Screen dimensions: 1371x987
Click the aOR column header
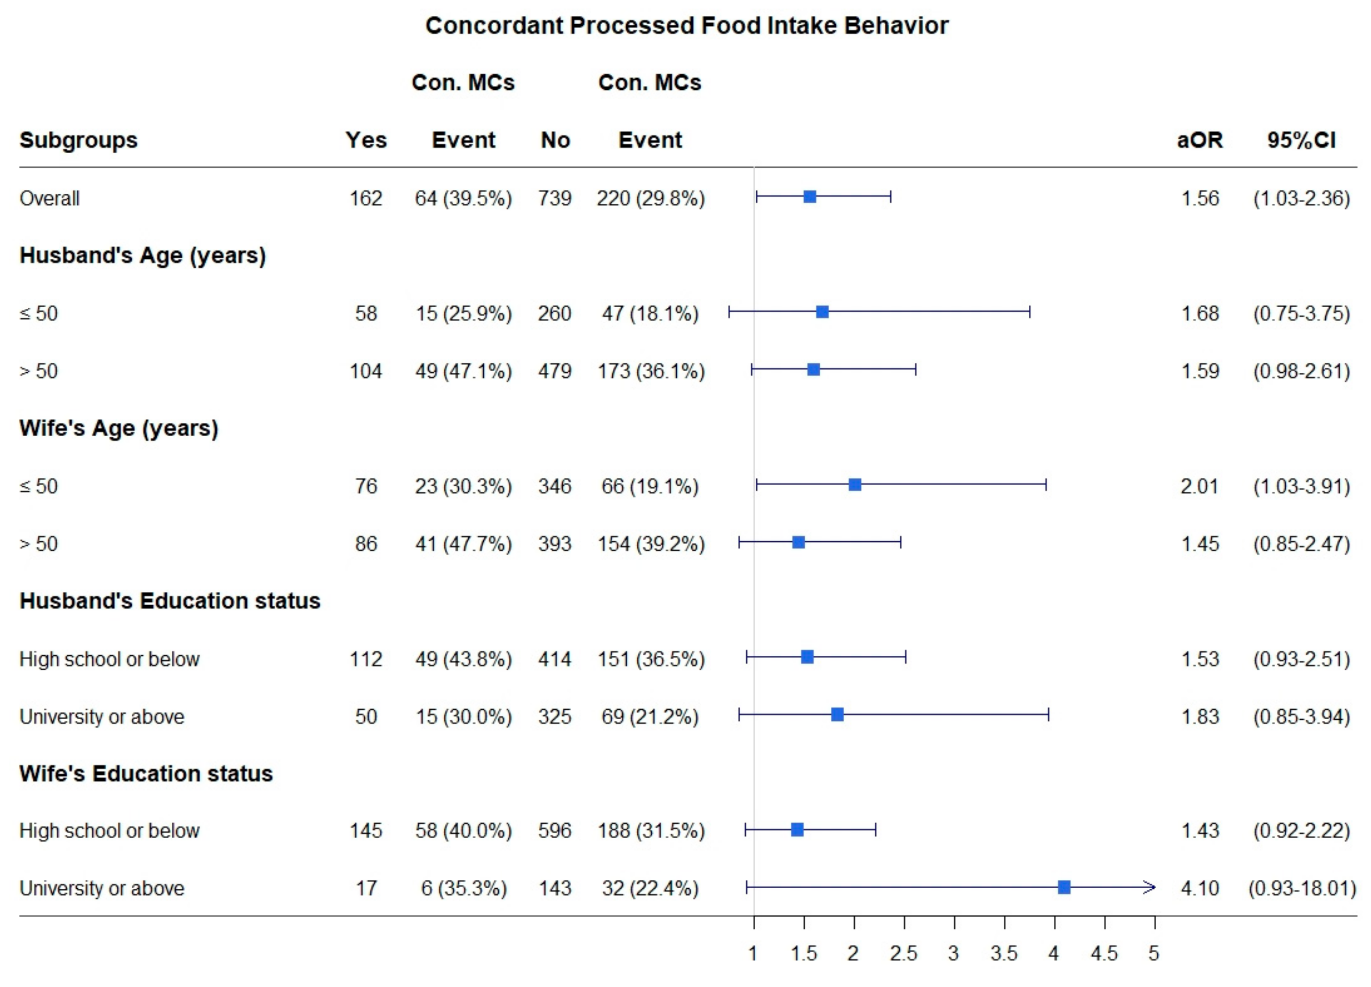(1199, 140)
